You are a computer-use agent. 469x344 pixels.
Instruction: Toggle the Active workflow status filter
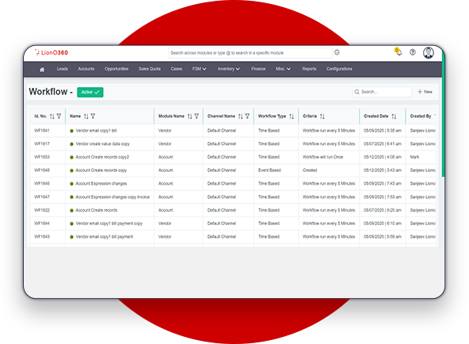(x=90, y=92)
